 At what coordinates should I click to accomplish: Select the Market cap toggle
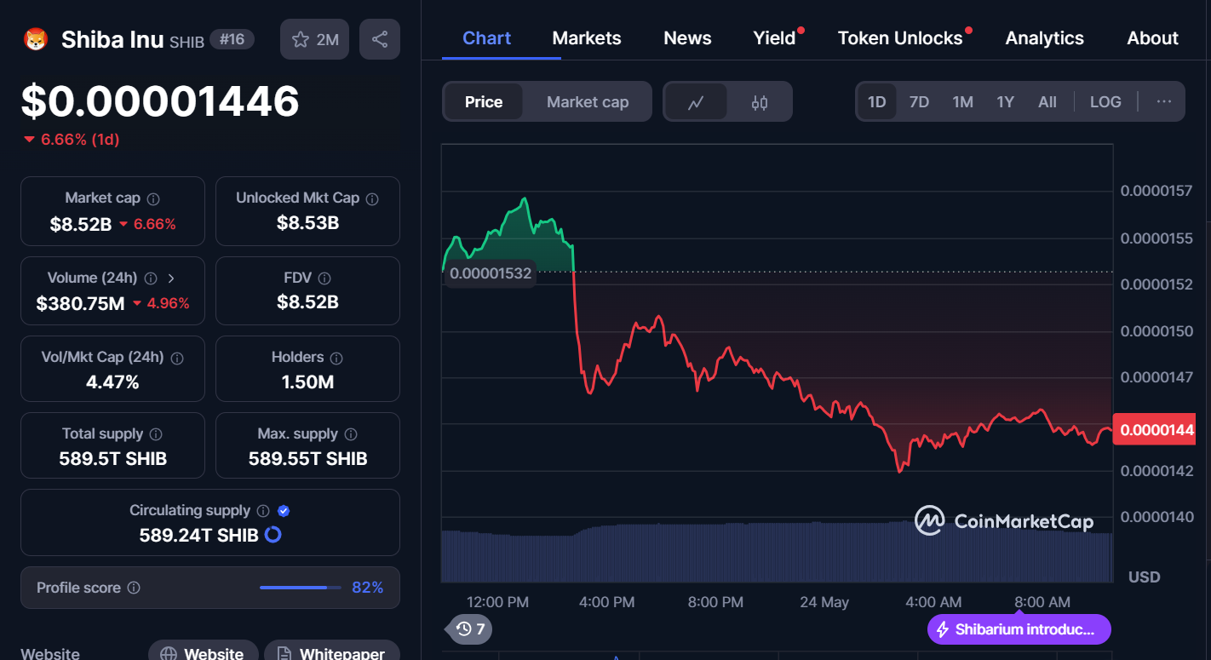click(x=588, y=102)
